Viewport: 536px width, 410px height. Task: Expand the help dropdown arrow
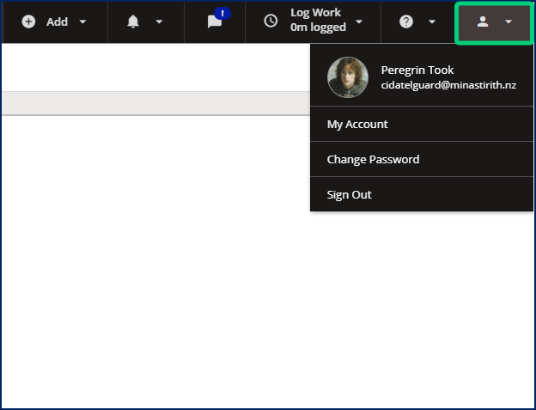(x=432, y=21)
